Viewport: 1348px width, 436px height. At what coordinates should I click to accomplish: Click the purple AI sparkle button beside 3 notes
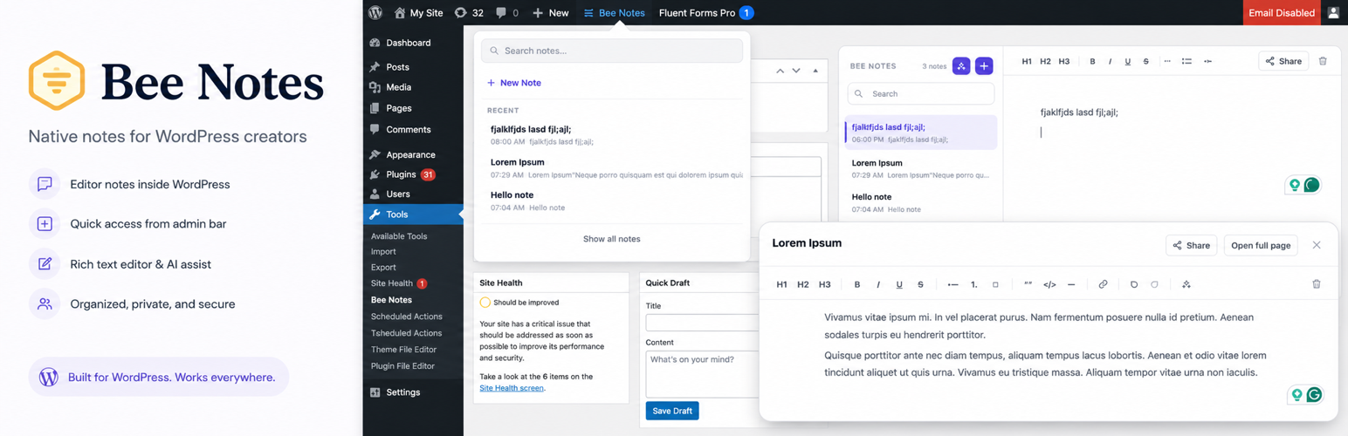[x=961, y=66]
